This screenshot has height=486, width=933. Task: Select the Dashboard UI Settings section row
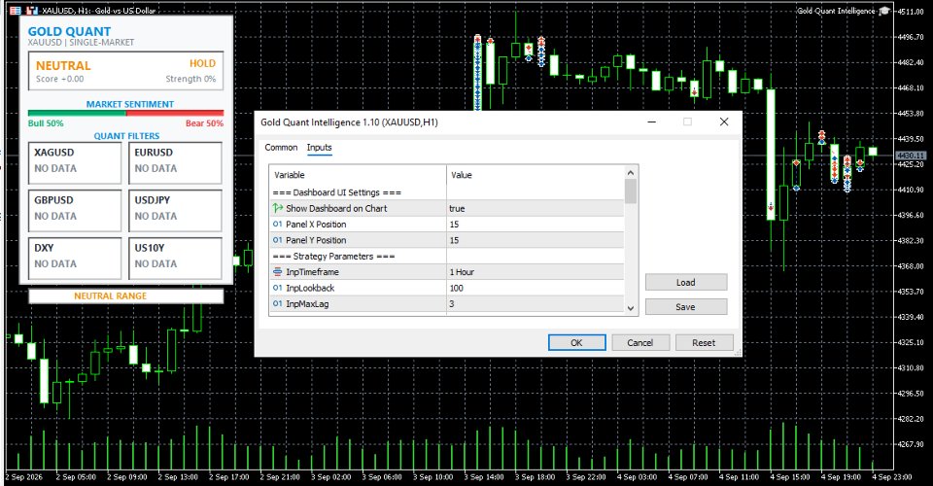446,192
